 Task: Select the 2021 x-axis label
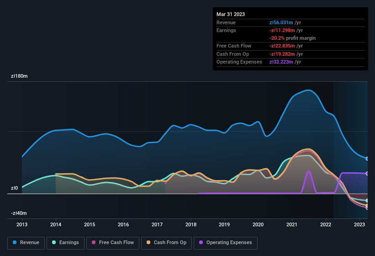pos(292,224)
